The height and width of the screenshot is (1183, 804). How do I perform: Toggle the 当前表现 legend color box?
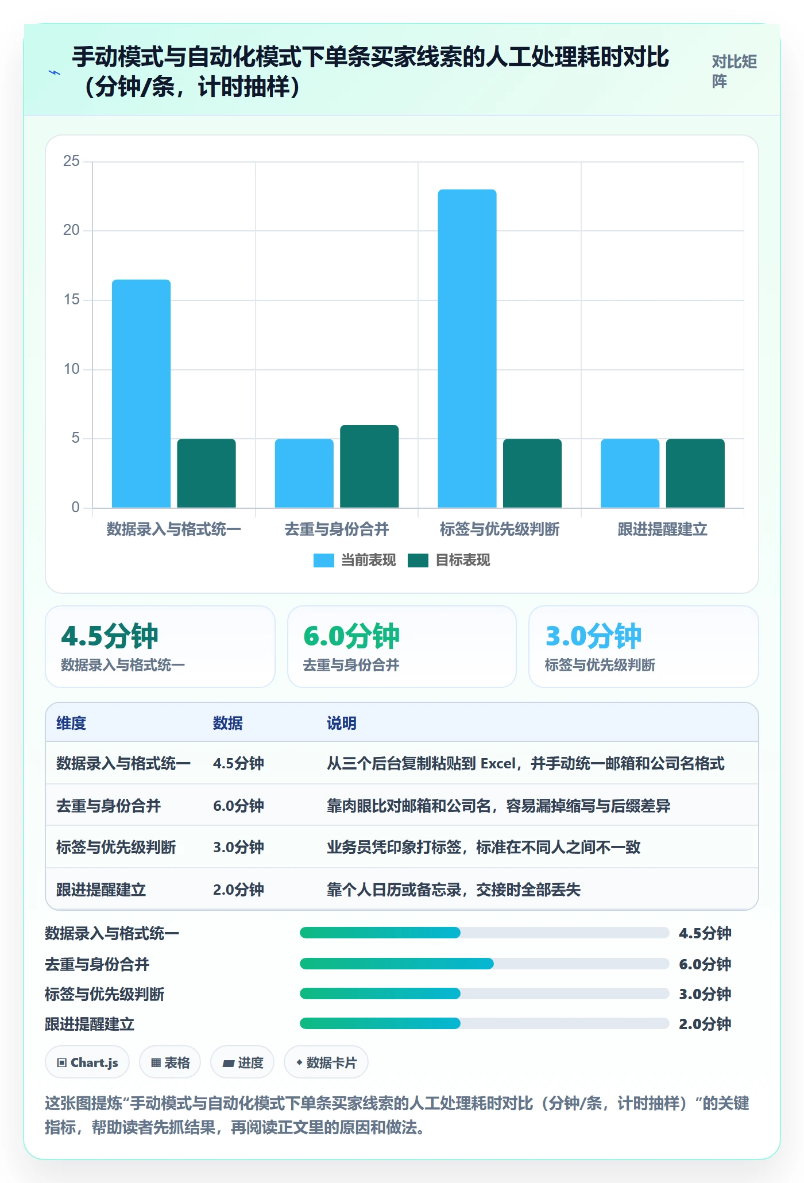pos(323,560)
